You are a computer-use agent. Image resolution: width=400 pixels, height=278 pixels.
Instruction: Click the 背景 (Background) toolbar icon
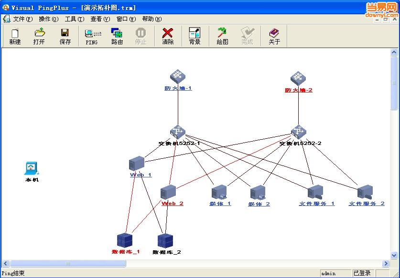coord(195,36)
